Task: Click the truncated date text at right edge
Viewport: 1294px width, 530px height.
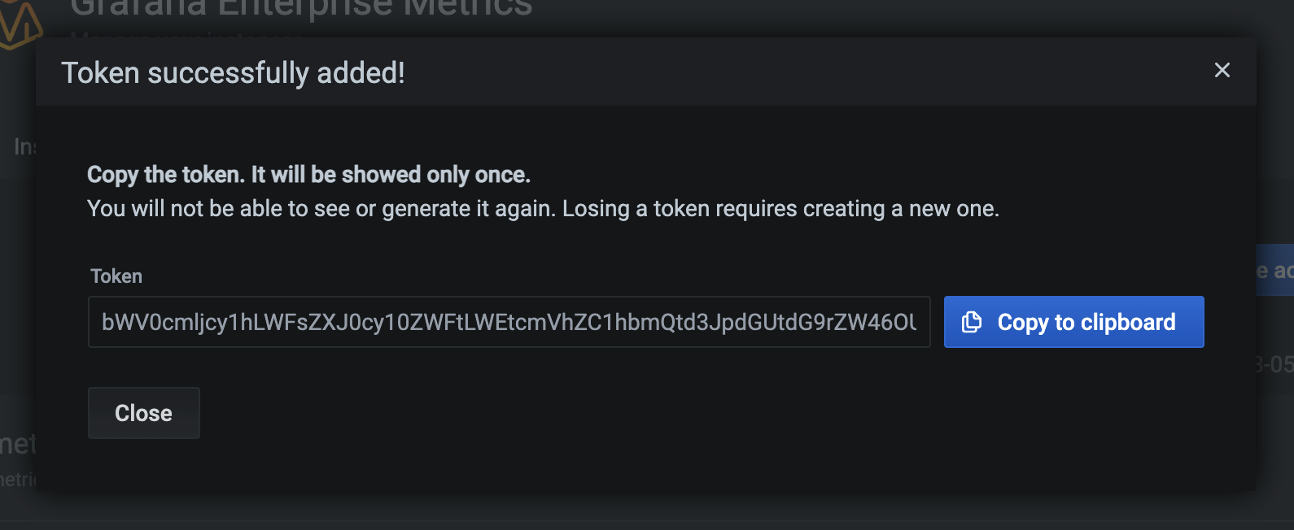Action: (x=1274, y=364)
